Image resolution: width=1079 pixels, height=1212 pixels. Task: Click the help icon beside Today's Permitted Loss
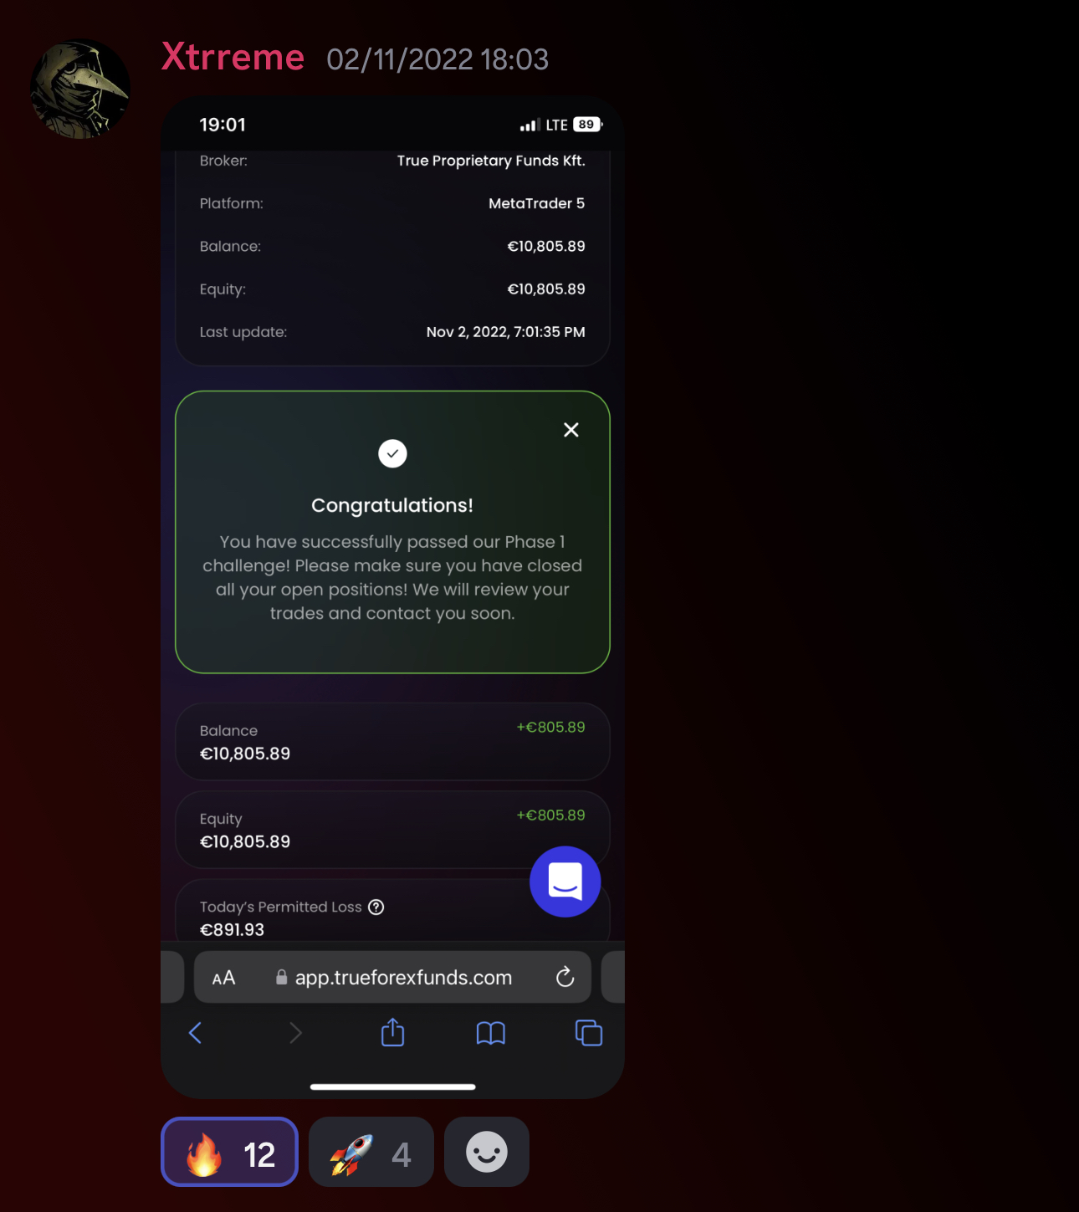376,907
